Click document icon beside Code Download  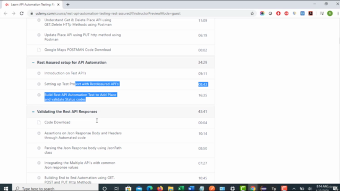pyautogui.click(x=39, y=123)
